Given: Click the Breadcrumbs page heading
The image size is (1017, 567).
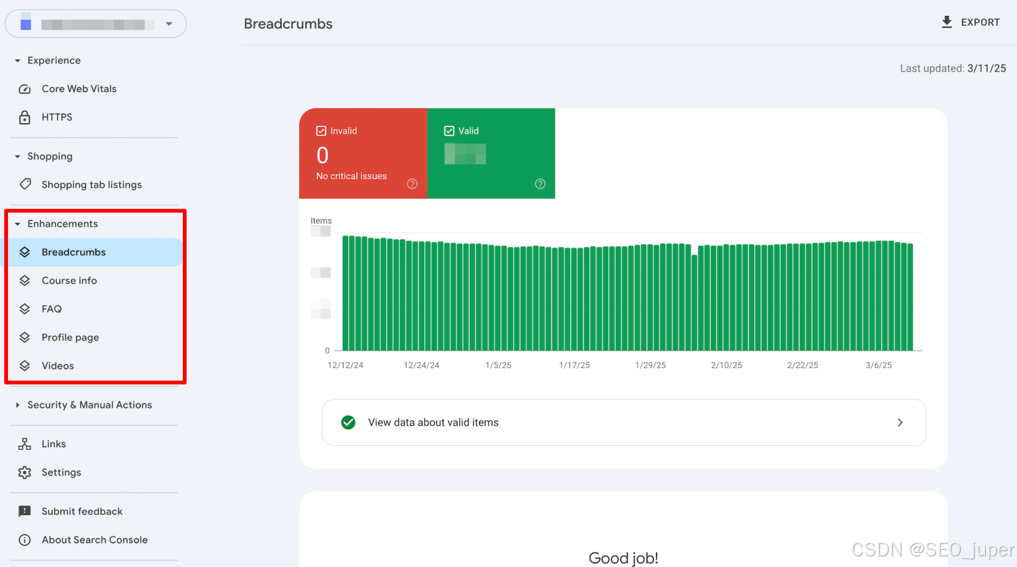Looking at the screenshot, I should click(288, 24).
